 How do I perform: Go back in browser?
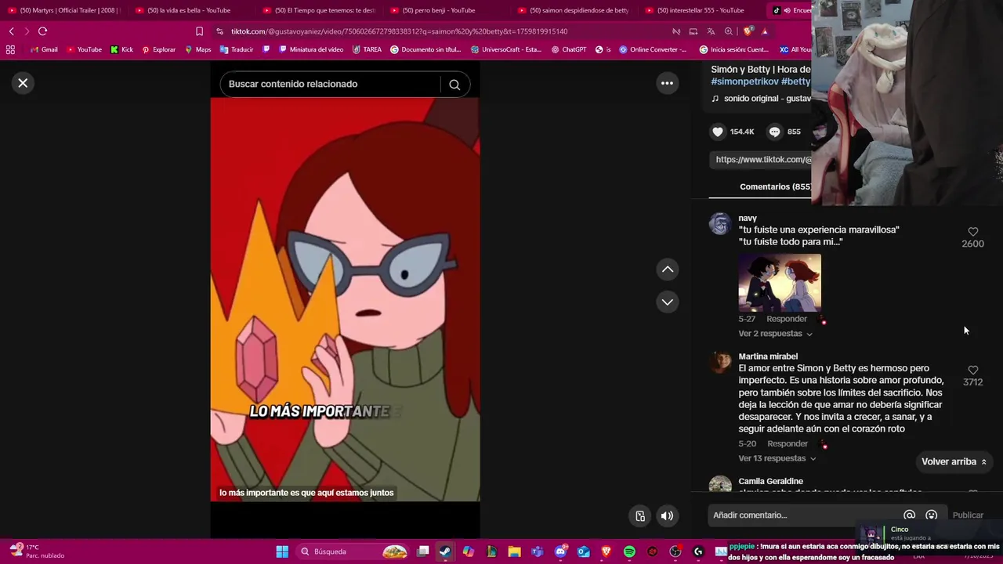coord(11,31)
